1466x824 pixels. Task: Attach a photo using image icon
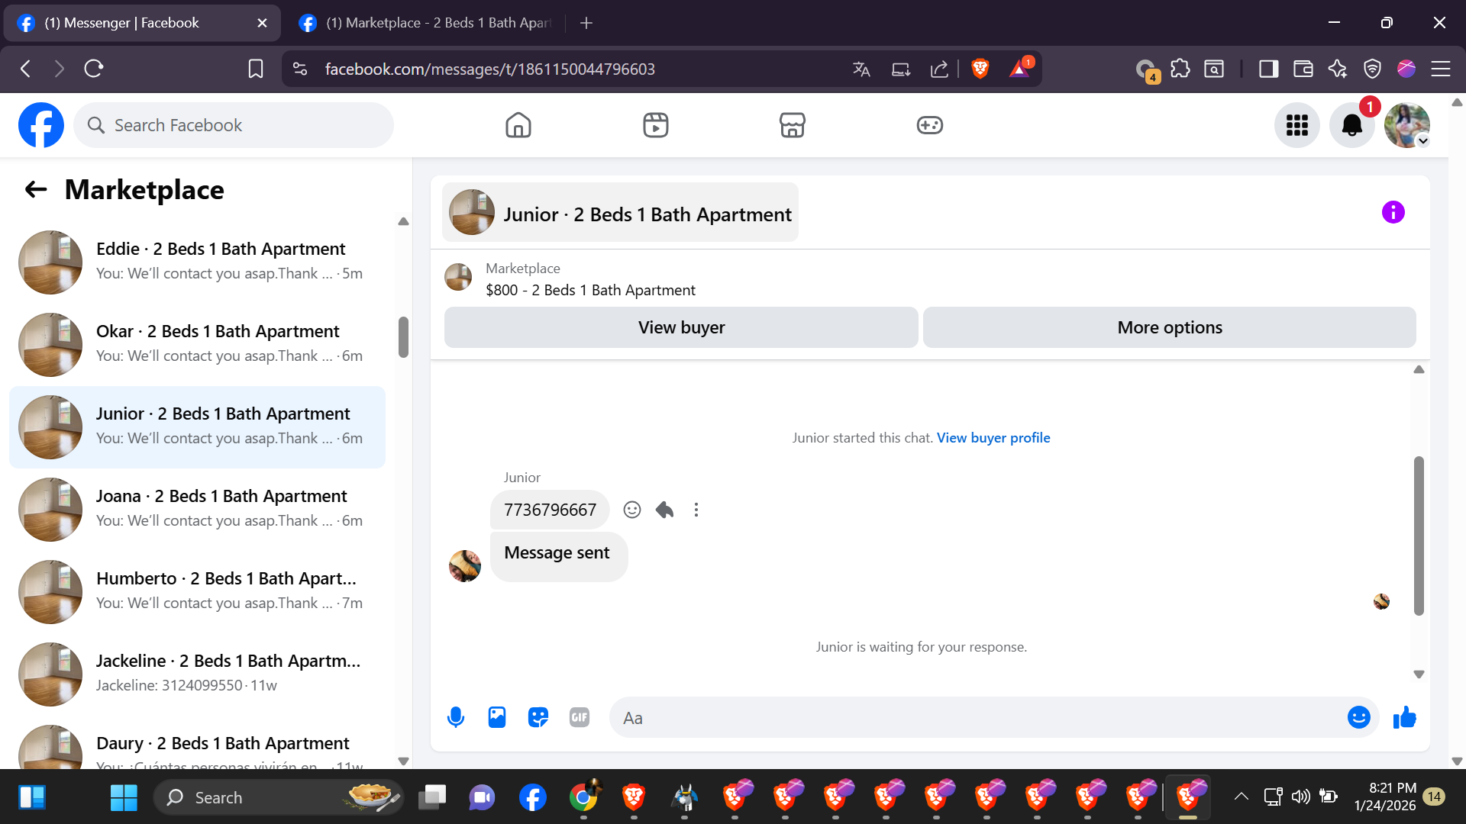[x=497, y=717]
